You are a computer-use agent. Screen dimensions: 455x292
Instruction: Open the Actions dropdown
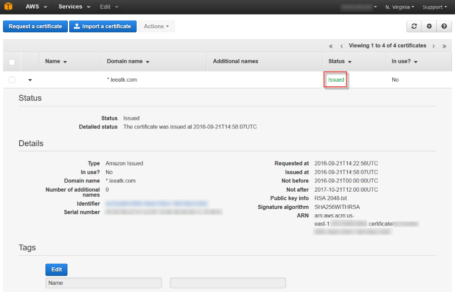(x=156, y=26)
